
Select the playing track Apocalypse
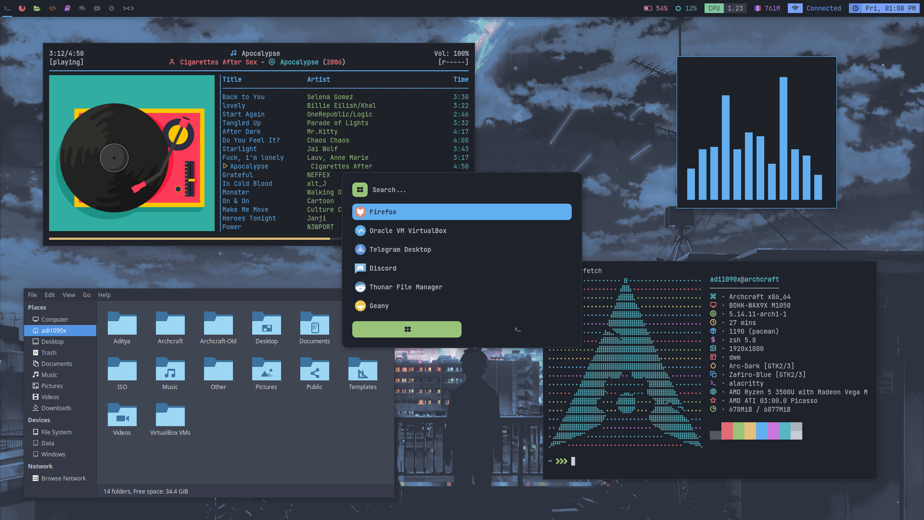click(249, 166)
